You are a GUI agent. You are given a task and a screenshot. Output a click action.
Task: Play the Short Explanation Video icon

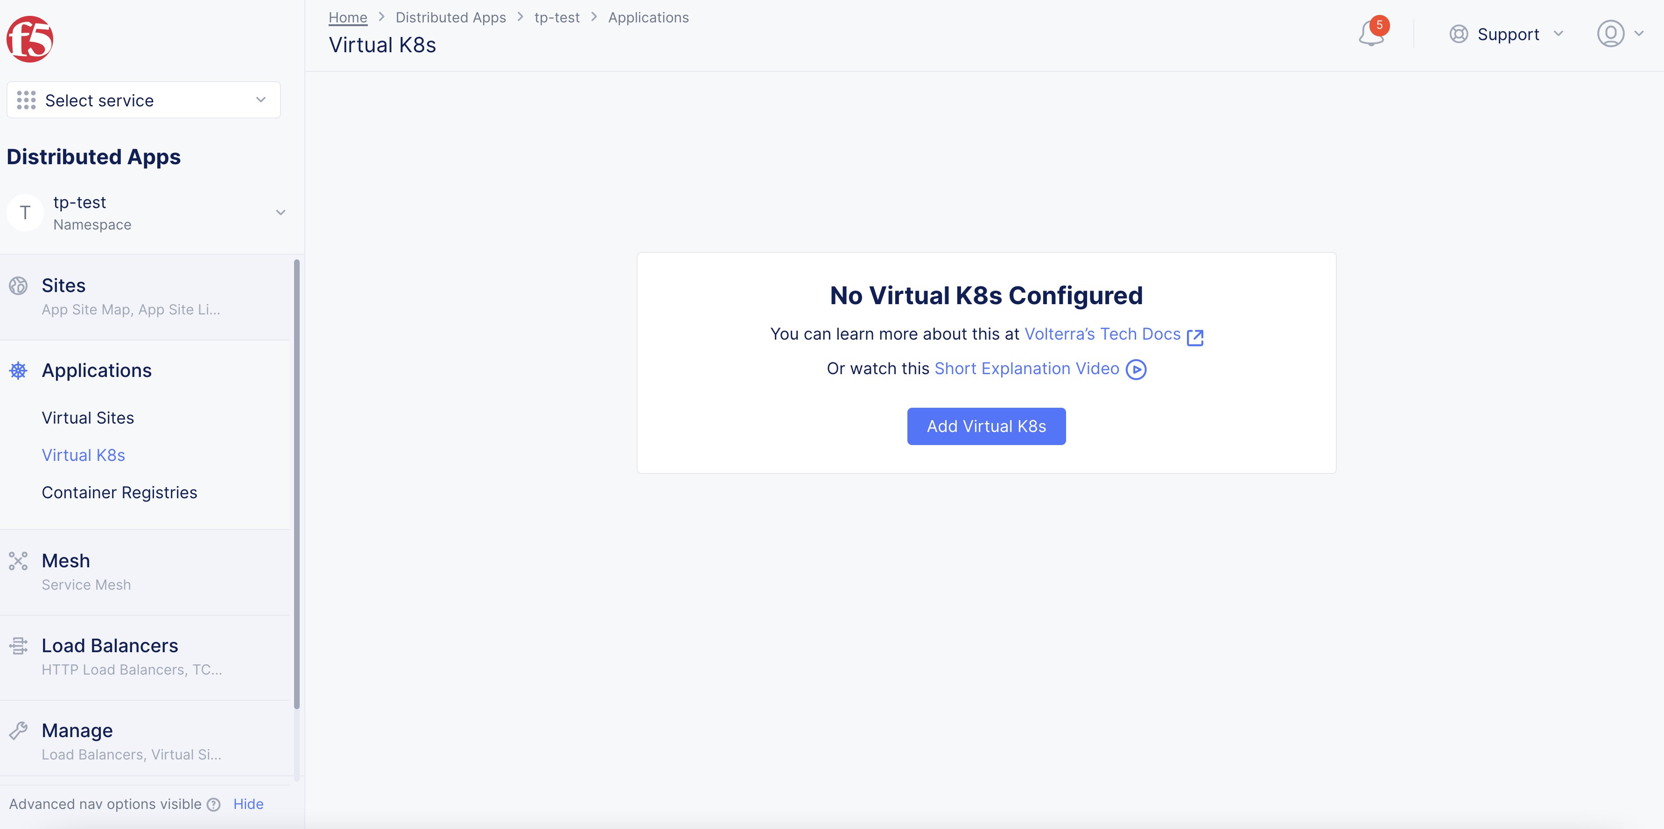point(1137,369)
